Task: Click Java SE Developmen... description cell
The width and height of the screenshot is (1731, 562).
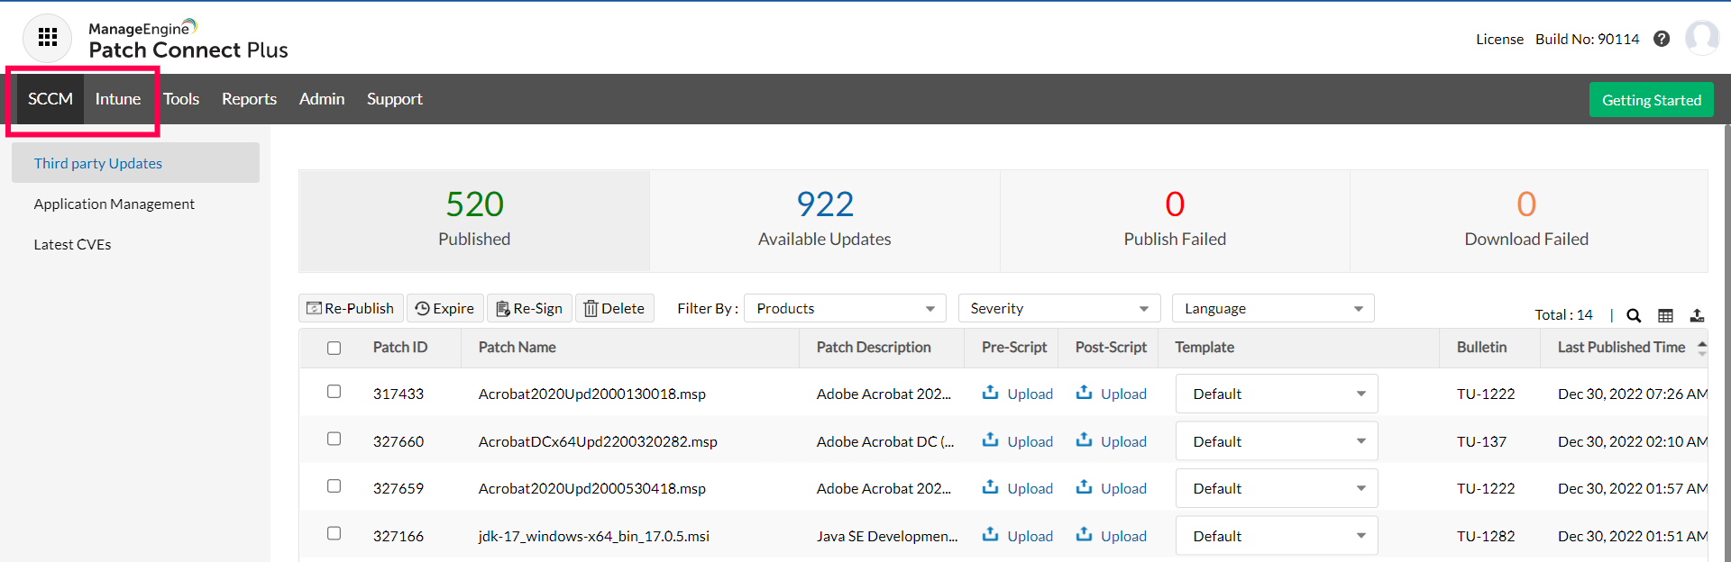Action: tap(887, 536)
